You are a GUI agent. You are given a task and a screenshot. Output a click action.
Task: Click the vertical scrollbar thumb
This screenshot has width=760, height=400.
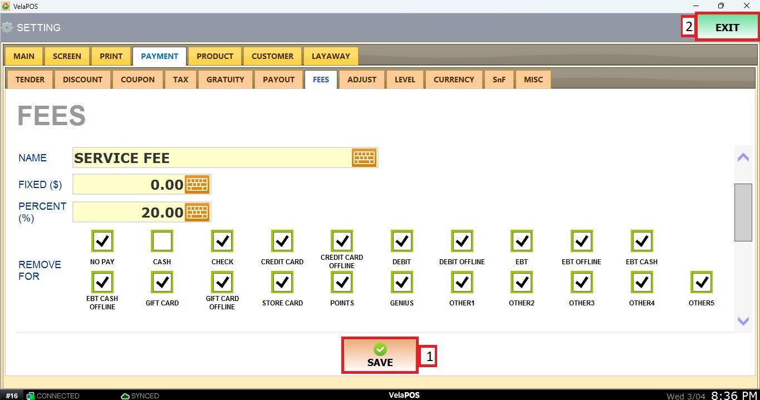(743, 212)
